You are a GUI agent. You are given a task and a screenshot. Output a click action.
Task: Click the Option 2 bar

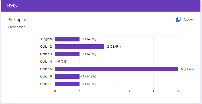[80, 47]
